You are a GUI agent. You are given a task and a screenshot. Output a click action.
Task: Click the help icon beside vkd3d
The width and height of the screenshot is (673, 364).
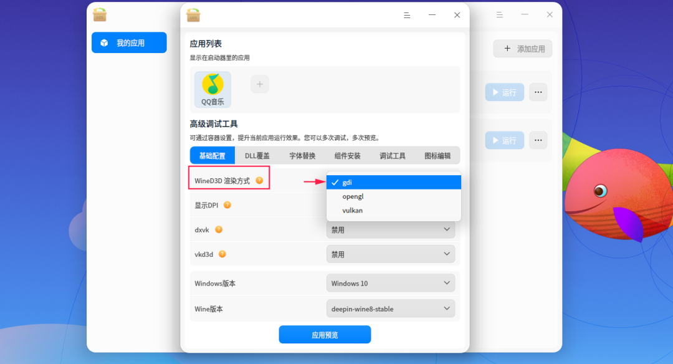coord(222,254)
